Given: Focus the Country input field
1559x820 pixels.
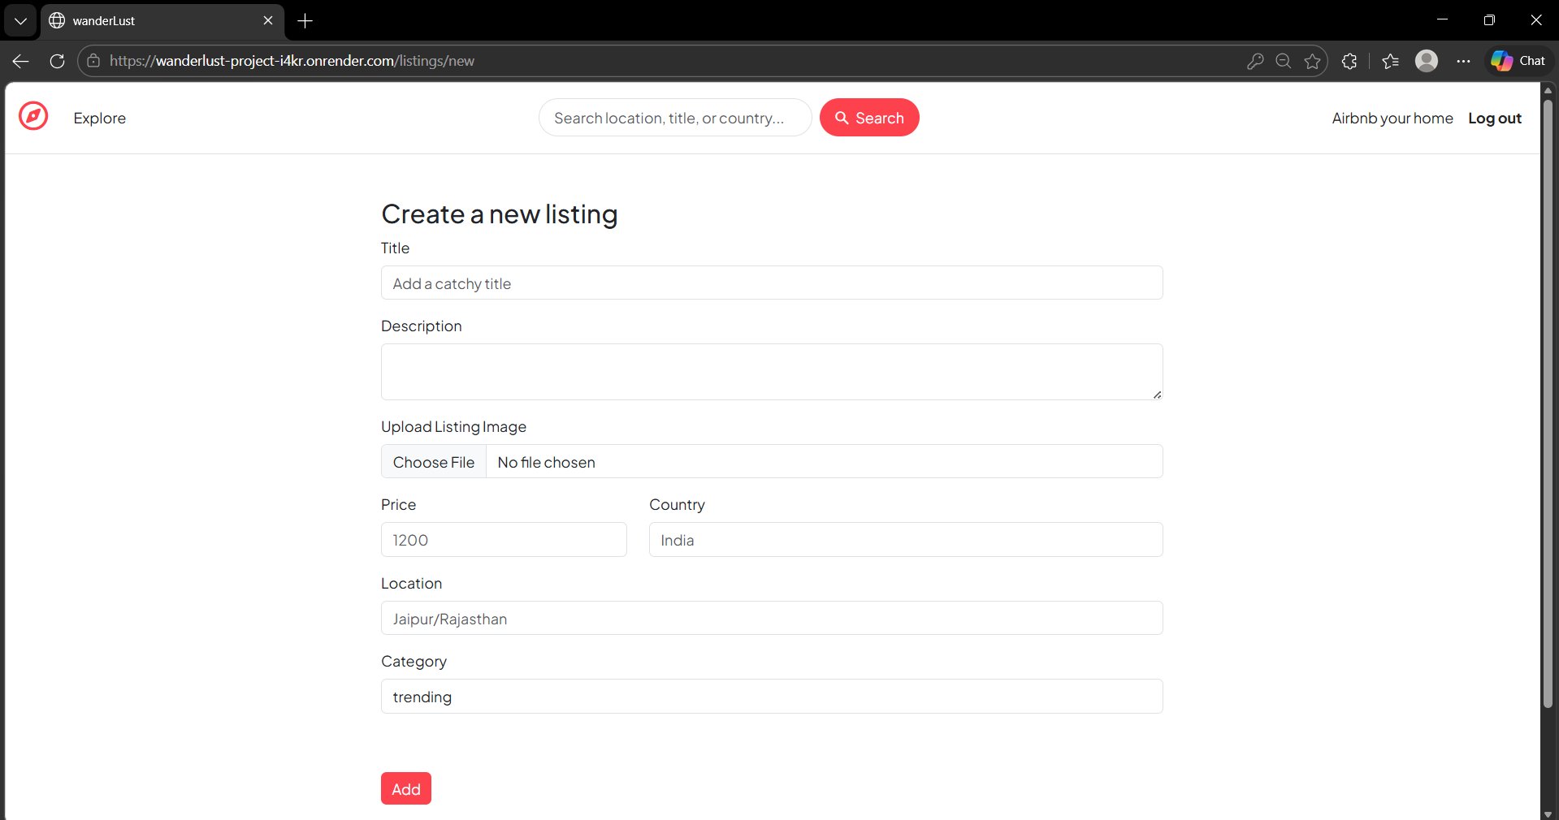Looking at the screenshot, I should 906,540.
